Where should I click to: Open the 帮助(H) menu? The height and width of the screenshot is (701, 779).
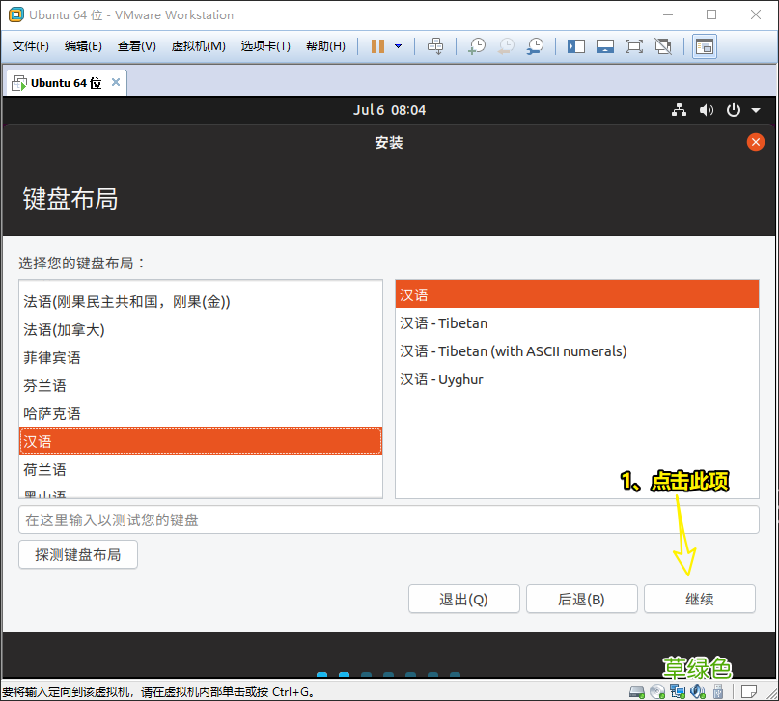(326, 46)
